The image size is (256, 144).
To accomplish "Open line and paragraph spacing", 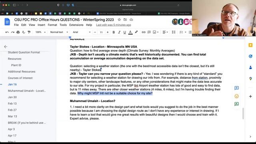I will (x=174, y=32).
